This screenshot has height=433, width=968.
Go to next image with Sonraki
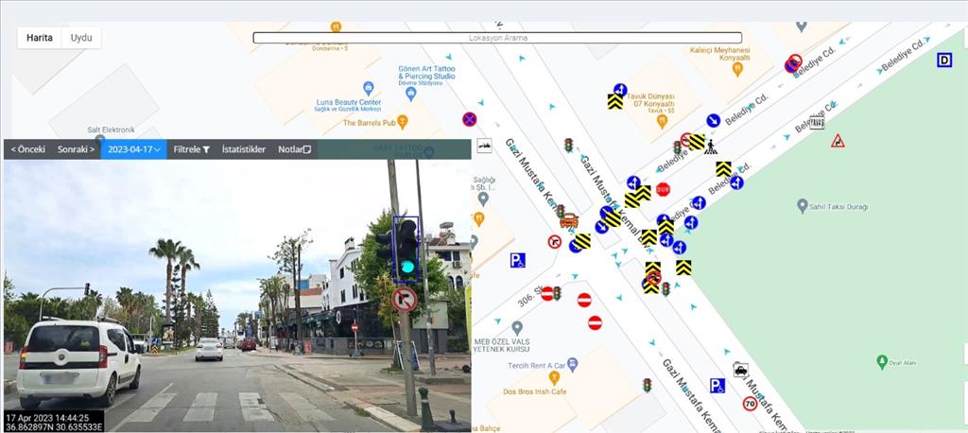pyautogui.click(x=76, y=149)
